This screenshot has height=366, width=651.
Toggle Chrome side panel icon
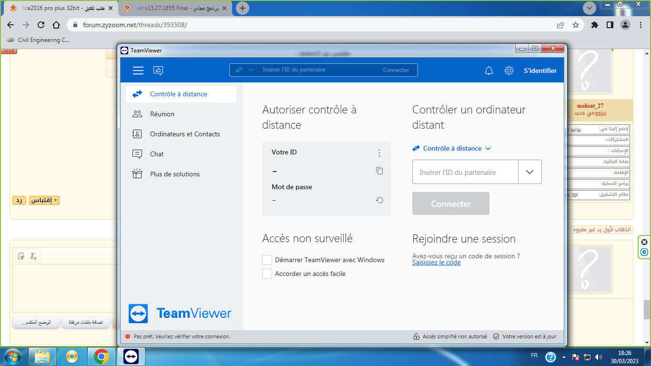click(x=610, y=25)
